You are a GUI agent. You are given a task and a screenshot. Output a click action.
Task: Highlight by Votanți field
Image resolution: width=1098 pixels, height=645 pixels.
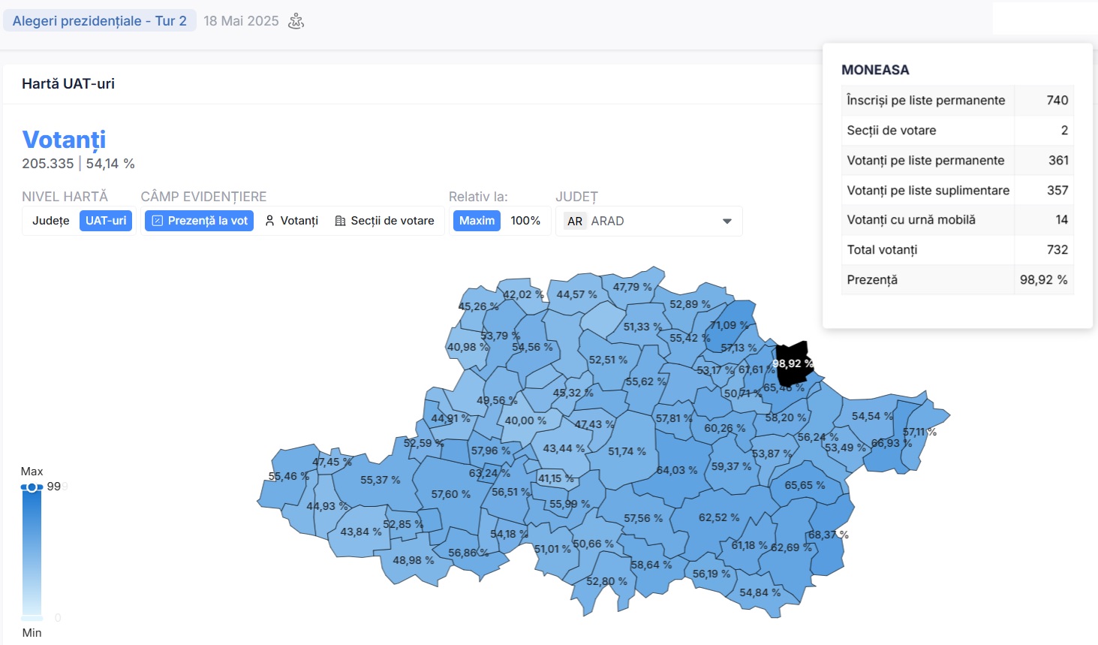click(292, 221)
